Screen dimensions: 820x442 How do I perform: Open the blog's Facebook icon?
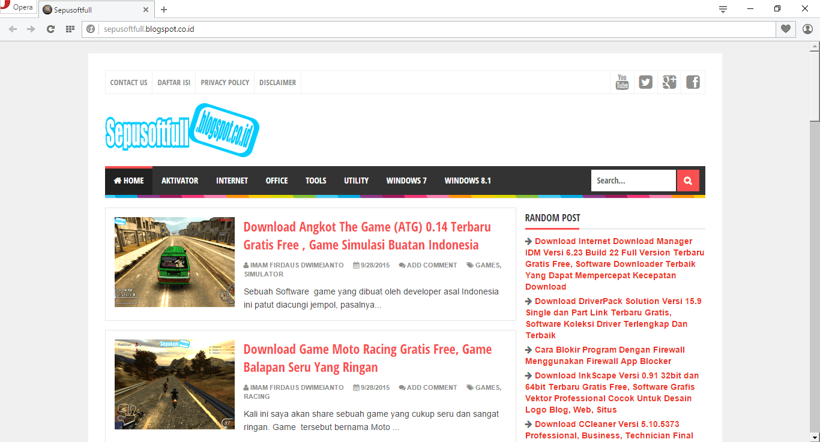click(x=693, y=82)
